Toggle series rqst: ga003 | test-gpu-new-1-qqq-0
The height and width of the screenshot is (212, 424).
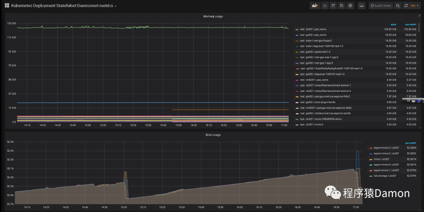[319, 57]
